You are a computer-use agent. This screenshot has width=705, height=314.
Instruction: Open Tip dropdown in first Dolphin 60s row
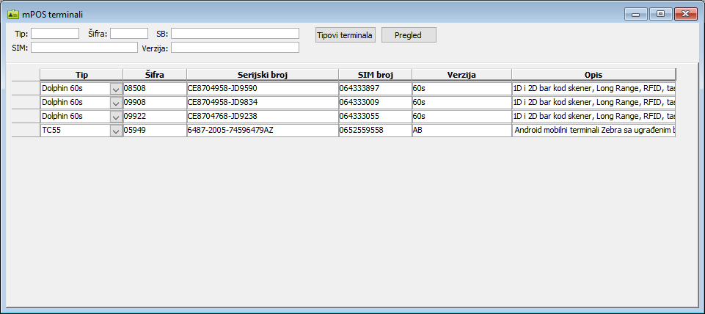pyautogui.click(x=116, y=88)
